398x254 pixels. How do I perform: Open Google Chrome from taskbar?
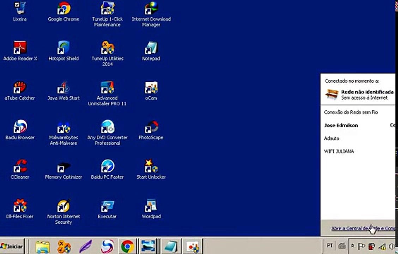coord(127,246)
